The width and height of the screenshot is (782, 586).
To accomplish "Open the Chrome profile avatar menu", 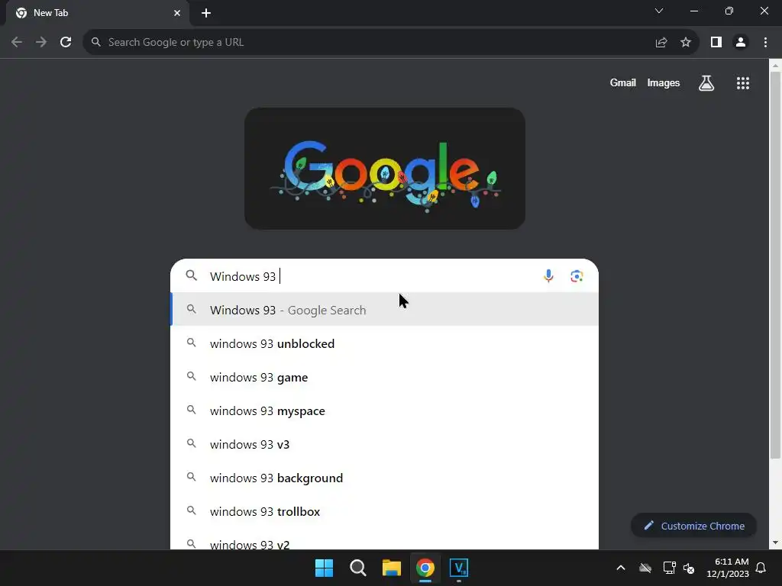I will tap(741, 43).
